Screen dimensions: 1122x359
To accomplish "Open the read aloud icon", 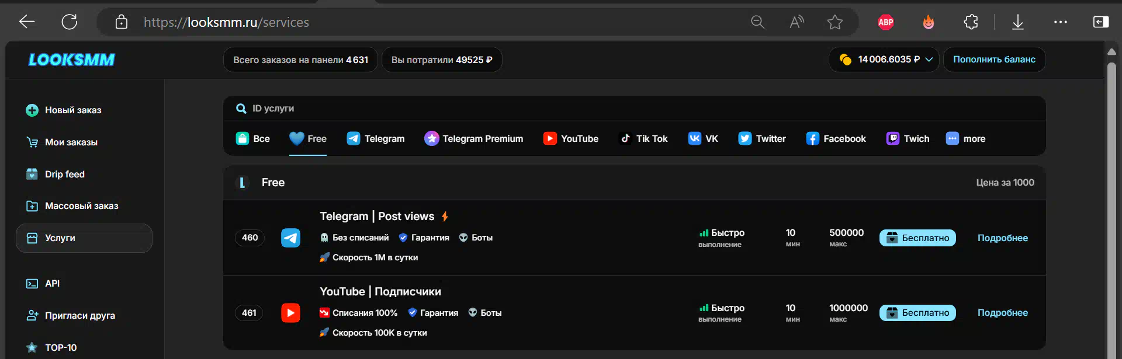I will coord(797,22).
